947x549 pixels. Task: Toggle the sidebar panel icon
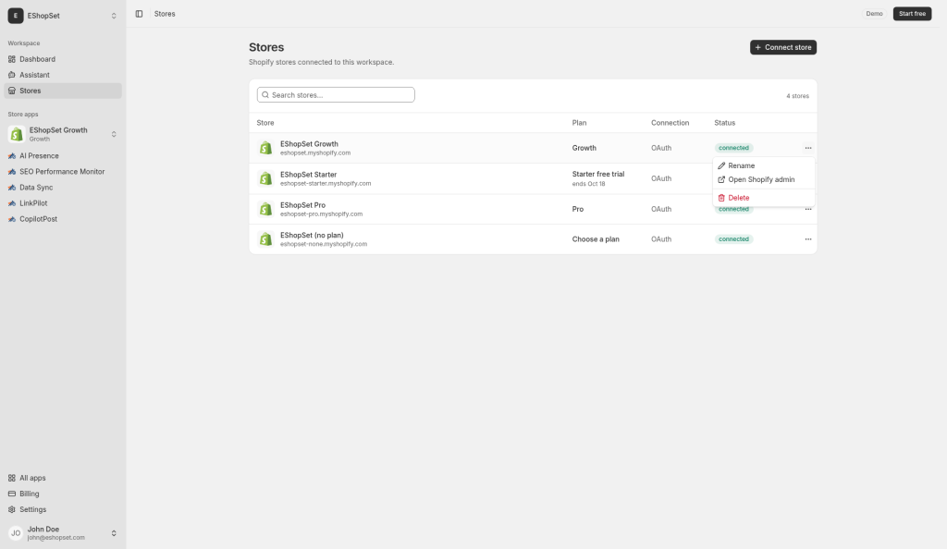(x=139, y=14)
